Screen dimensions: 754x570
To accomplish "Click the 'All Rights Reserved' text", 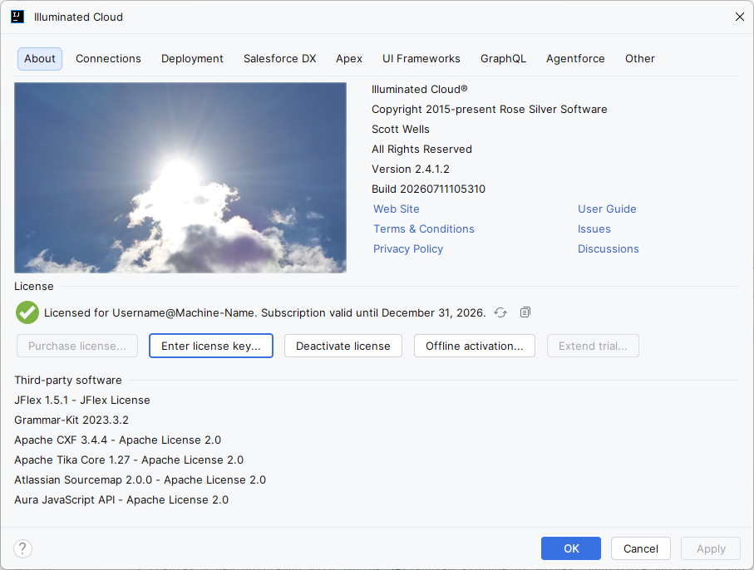I will point(421,149).
